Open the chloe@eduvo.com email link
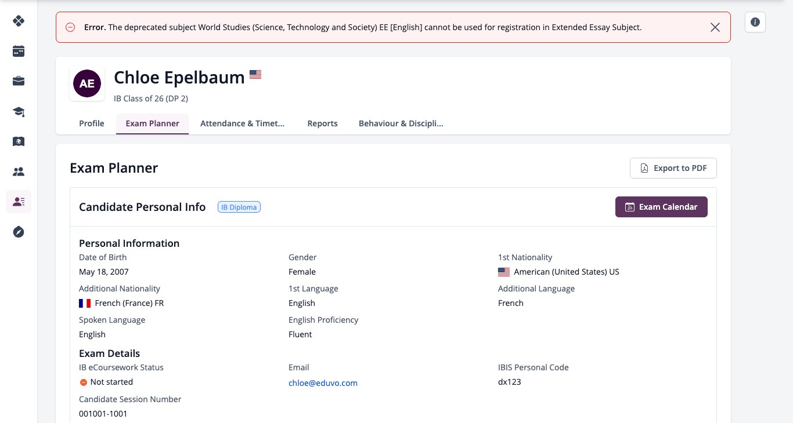The height and width of the screenshot is (423, 793). point(323,383)
